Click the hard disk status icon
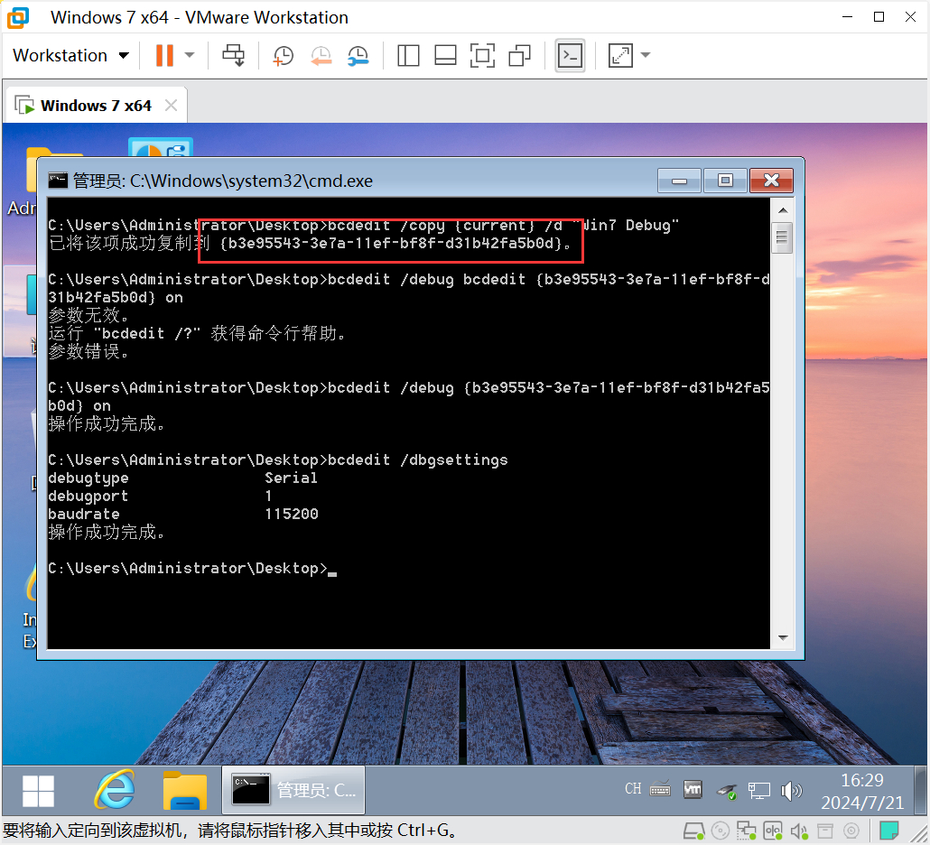Image resolution: width=930 pixels, height=845 pixels. (693, 831)
